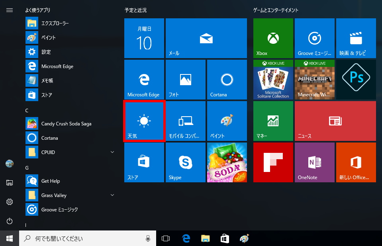The height and width of the screenshot is (246, 382).
Task: Expand the Grass Valley folder chevron
Action: tap(112, 195)
